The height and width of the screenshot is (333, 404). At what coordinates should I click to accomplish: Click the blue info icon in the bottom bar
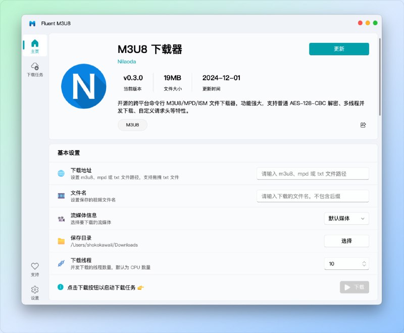pyautogui.click(x=60, y=286)
